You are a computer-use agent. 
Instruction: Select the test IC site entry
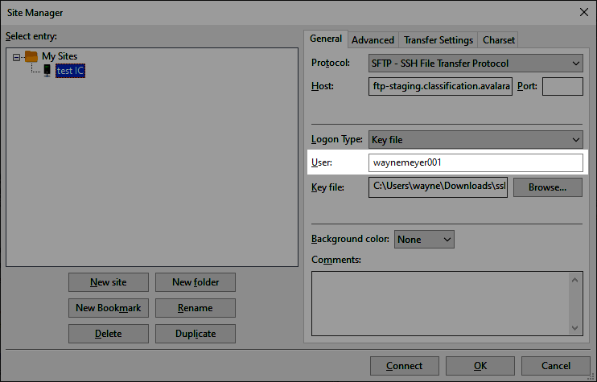coord(68,70)
